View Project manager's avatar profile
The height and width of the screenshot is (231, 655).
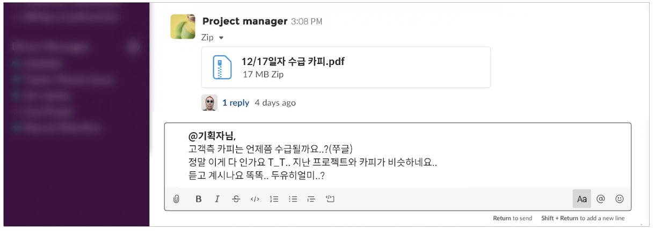(183, 27)
